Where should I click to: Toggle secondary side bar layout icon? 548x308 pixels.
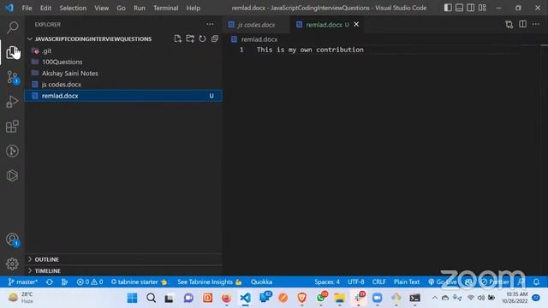pos(470,8)
